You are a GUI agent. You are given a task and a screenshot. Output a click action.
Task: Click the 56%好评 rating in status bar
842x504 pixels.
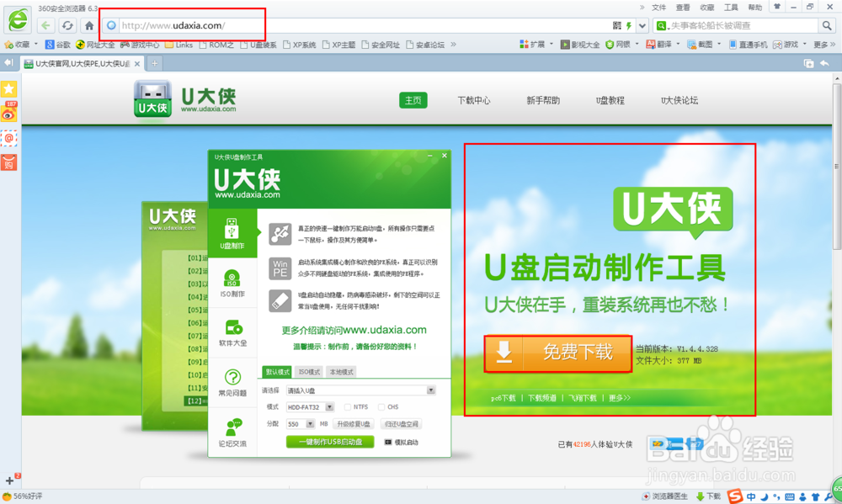22,496
